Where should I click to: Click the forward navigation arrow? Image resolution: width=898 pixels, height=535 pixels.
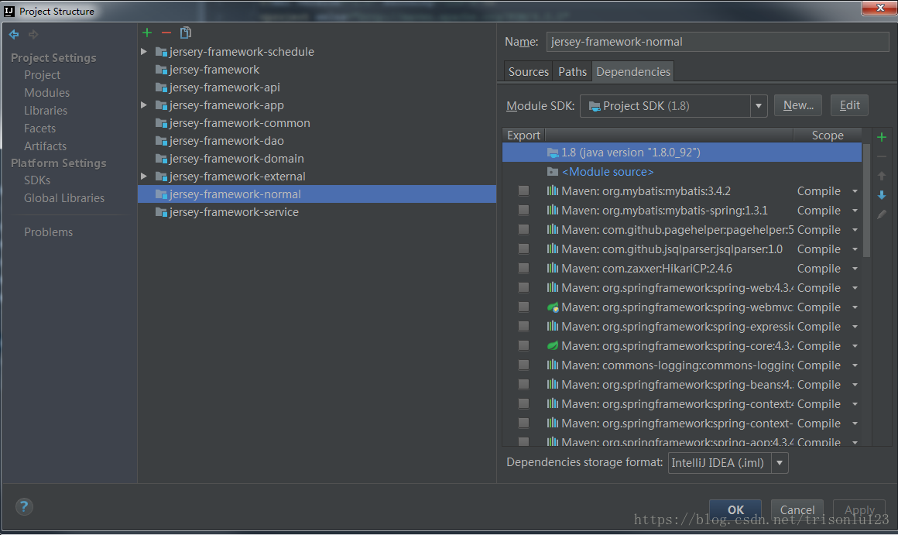(33, 34)
